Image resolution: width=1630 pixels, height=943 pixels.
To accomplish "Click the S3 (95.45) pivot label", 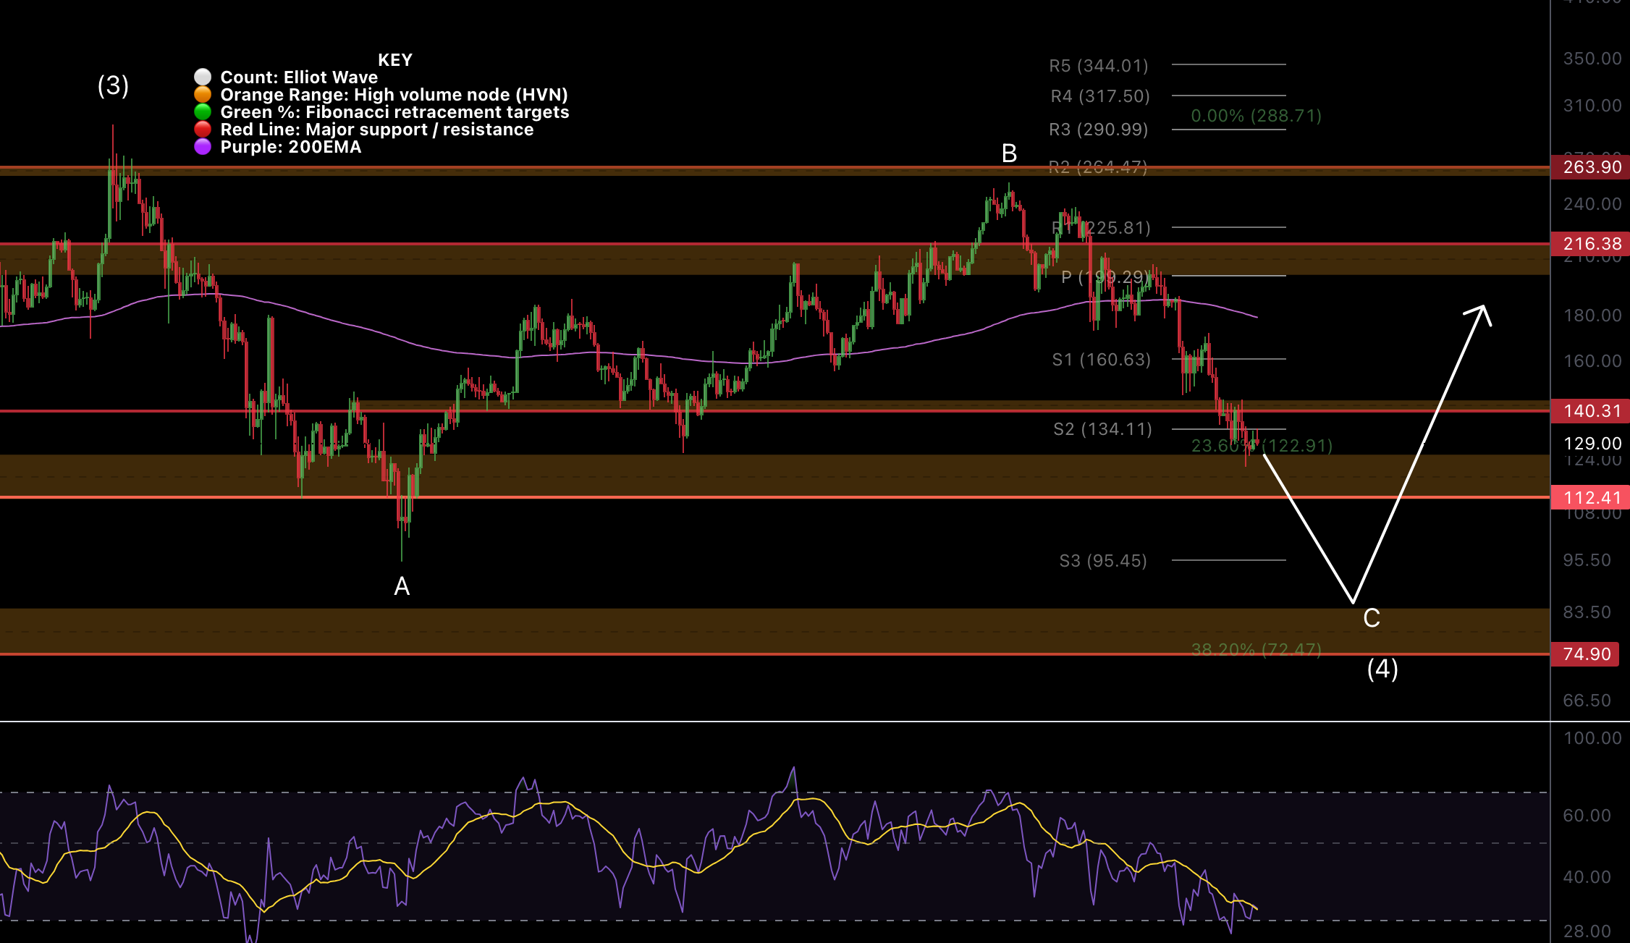I will pyautogui.click(x=1102, y=561).
